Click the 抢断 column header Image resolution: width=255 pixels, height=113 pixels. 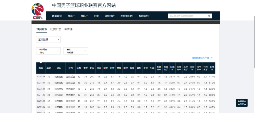pos(132,68)
